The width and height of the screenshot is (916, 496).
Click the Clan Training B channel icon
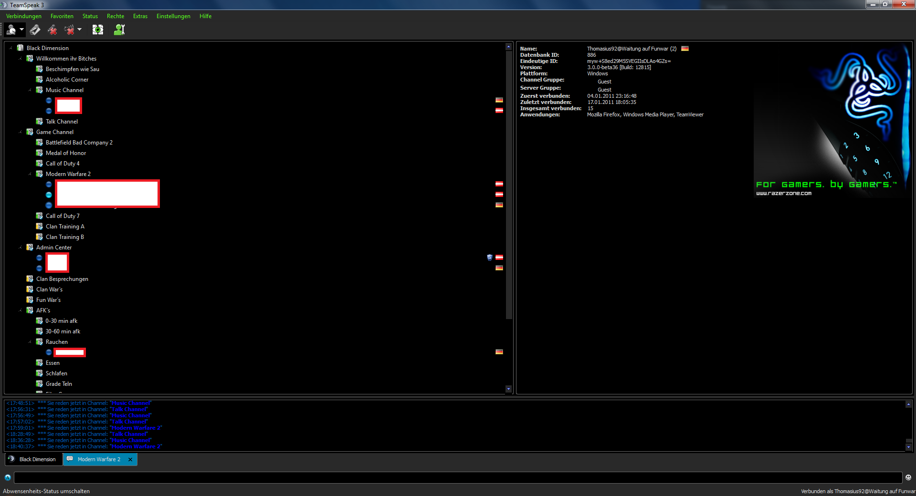tap(39, 237)
